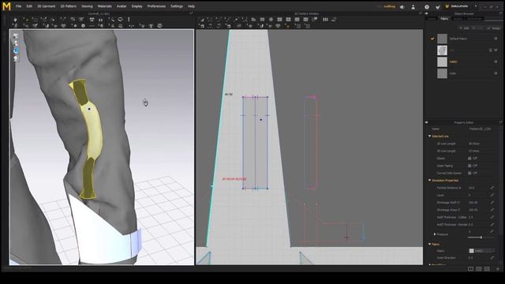The width and height of the screenshot is (505, 284).
Task: Open the Settings menu
Action: pyautogui.click(x=177, y=6)
